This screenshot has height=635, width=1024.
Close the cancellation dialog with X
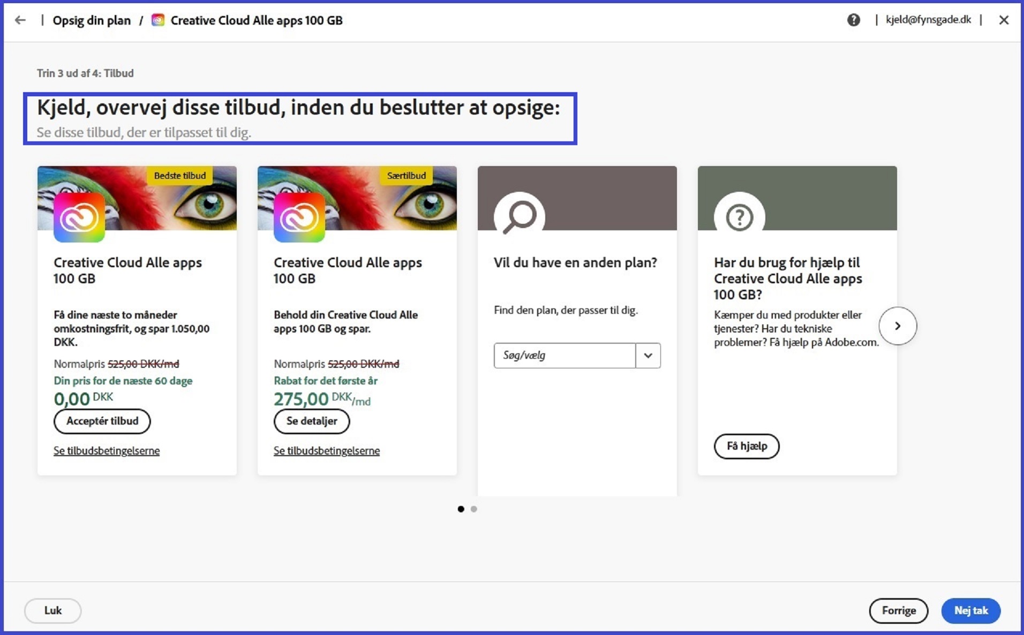tap(1004, 20)
